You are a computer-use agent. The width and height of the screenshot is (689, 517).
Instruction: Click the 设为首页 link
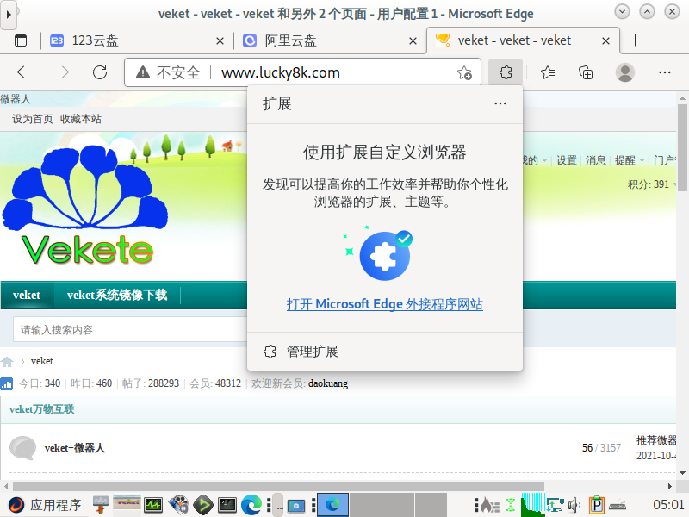coord(32,119)
